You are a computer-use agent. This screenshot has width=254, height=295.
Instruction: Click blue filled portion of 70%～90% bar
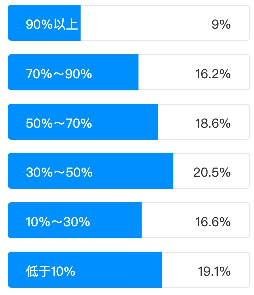pos(73,72)
